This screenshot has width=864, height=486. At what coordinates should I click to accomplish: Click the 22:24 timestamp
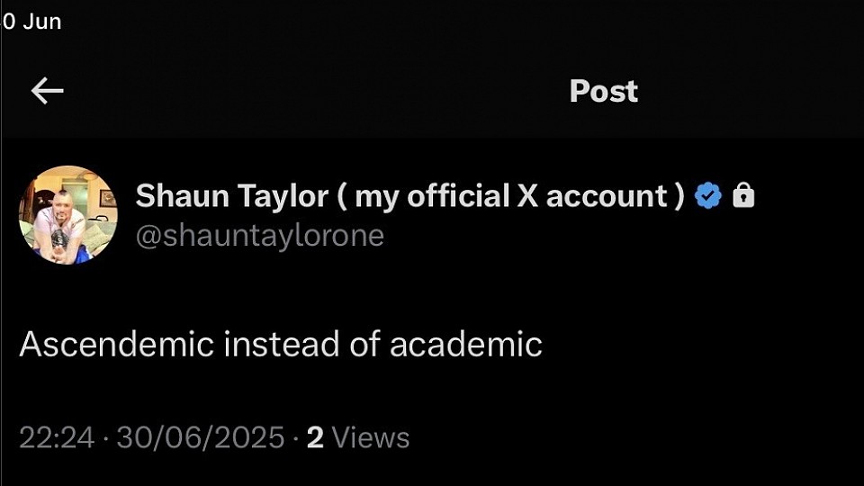(x=56, y=437)
